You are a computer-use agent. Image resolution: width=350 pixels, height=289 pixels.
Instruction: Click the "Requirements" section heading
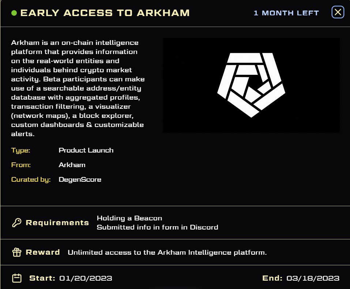coord(57,223)
